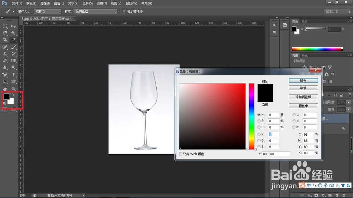Select the Custom Shape tool
The height and width of the screenshot is (198, 353).
tap(13, 82)
